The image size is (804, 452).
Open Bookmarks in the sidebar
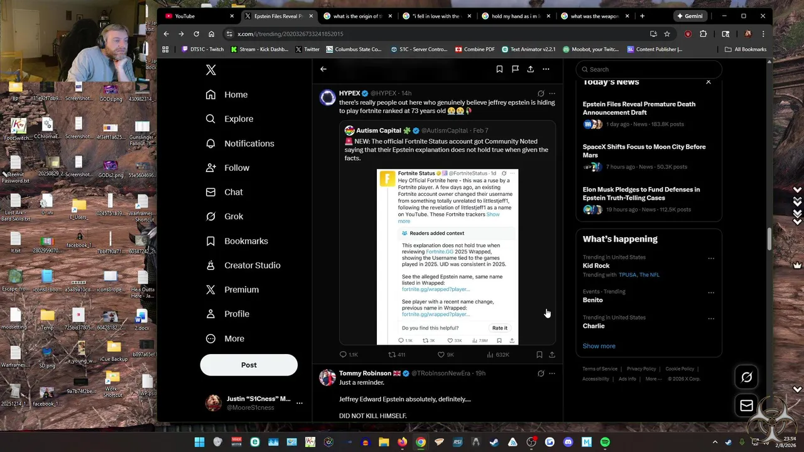(x=237, y=241)
